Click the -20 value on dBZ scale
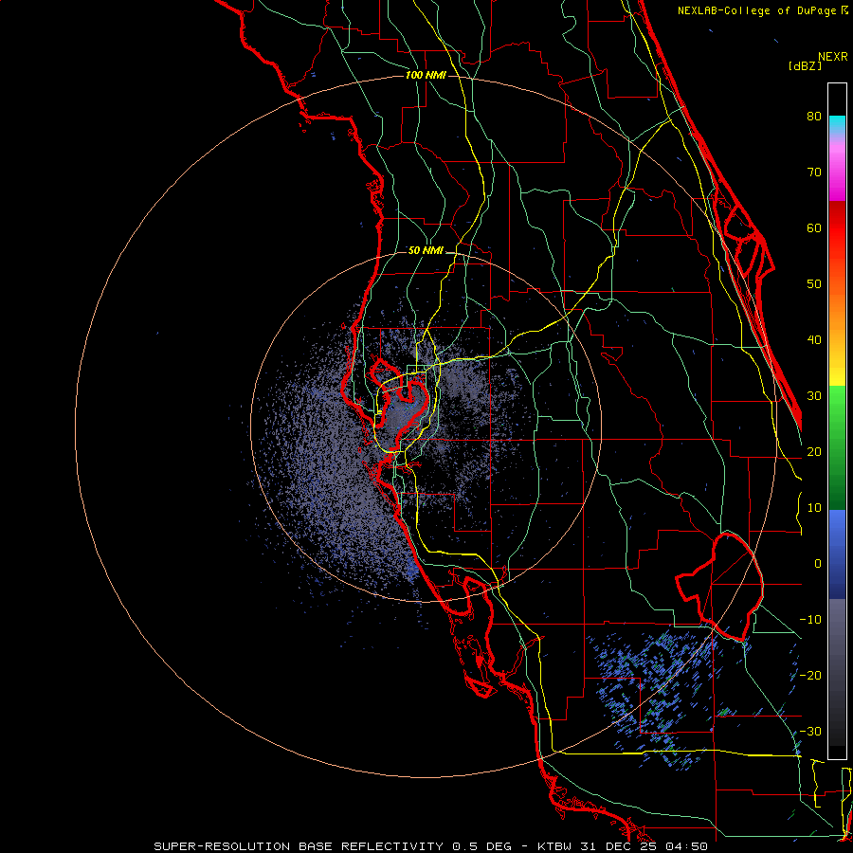853x853 pixels. pyautogui.click(x=810, y=675)
